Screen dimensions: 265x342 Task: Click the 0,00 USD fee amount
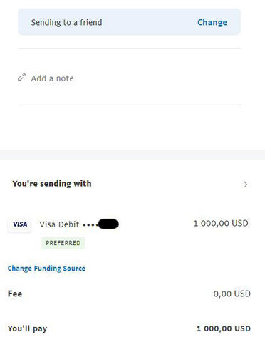pyautogui.click(x=232, y=294)
